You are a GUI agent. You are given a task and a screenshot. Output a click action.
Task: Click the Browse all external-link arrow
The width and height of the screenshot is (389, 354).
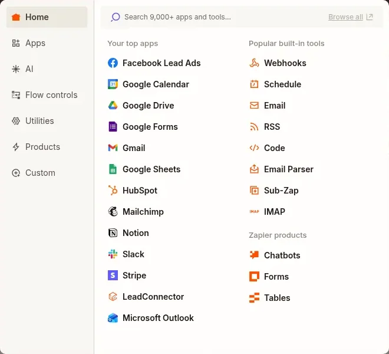[x=370, y=17]
